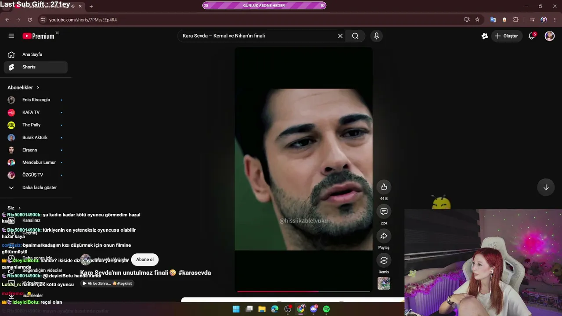Go to the next Short arrow
Image resolution: width=562 pixels, height=316 pixels.
click(x=546, y=187)
